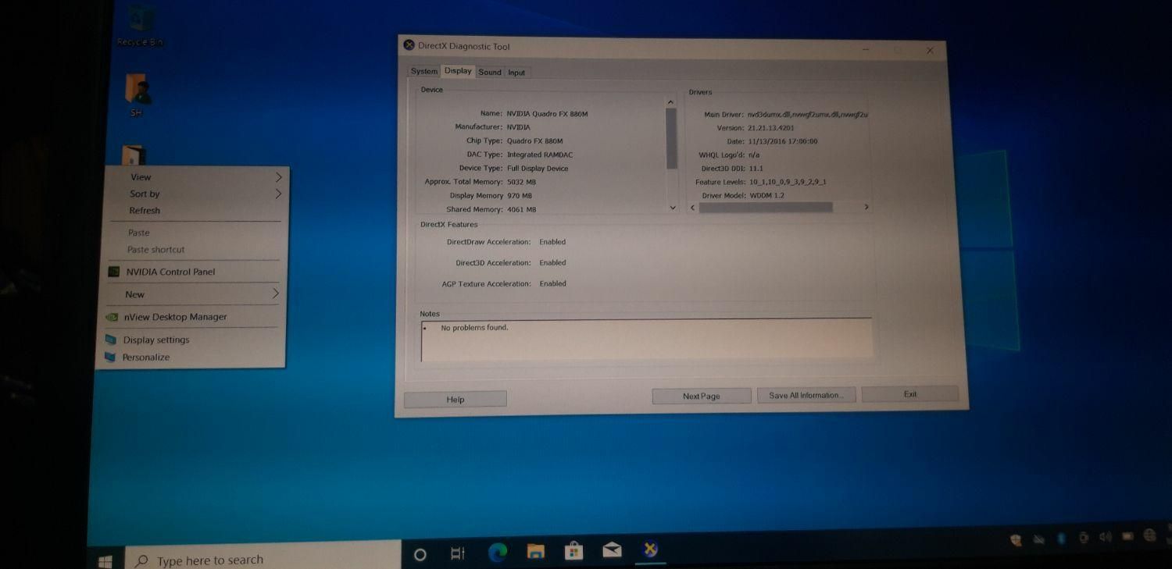The height and width of the screenshot is (569, 1172).
Task: Click the Exit button
Action: coord(910,394)
